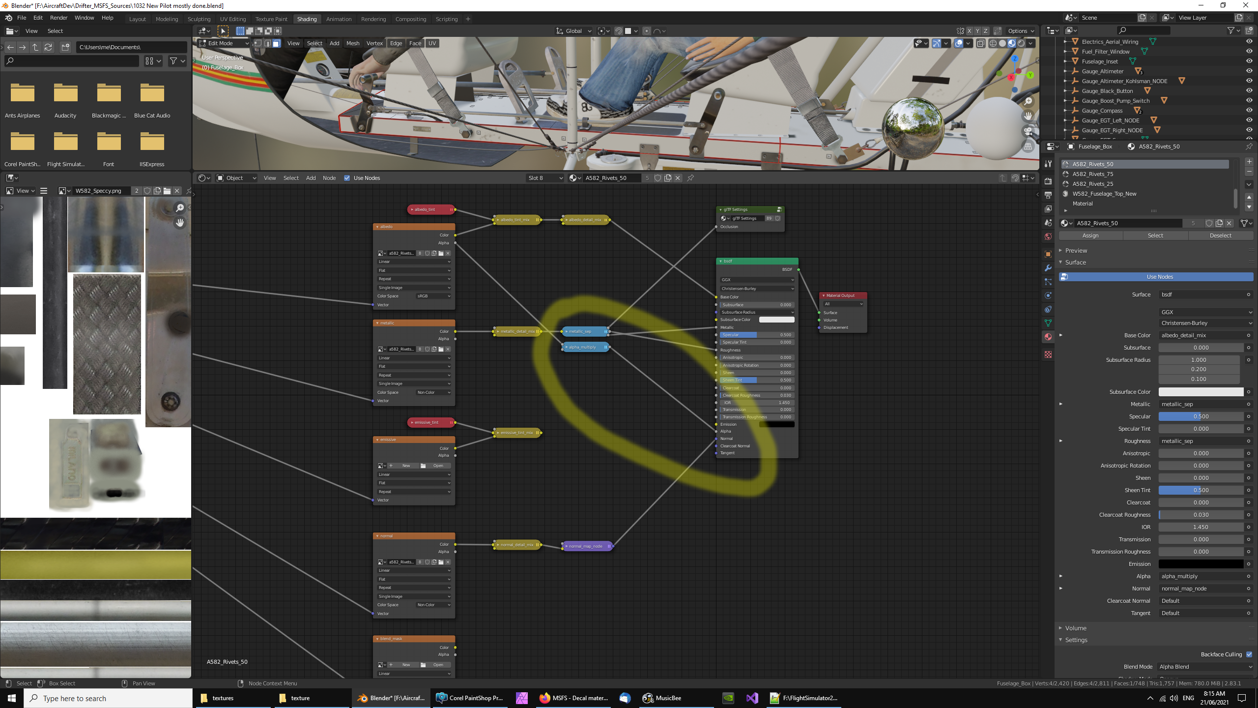Click the Assign button

click(1090, 236)
